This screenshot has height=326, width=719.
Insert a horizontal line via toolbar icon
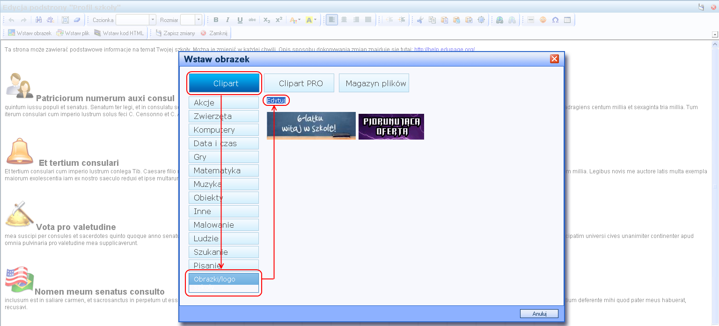point(531,20)
